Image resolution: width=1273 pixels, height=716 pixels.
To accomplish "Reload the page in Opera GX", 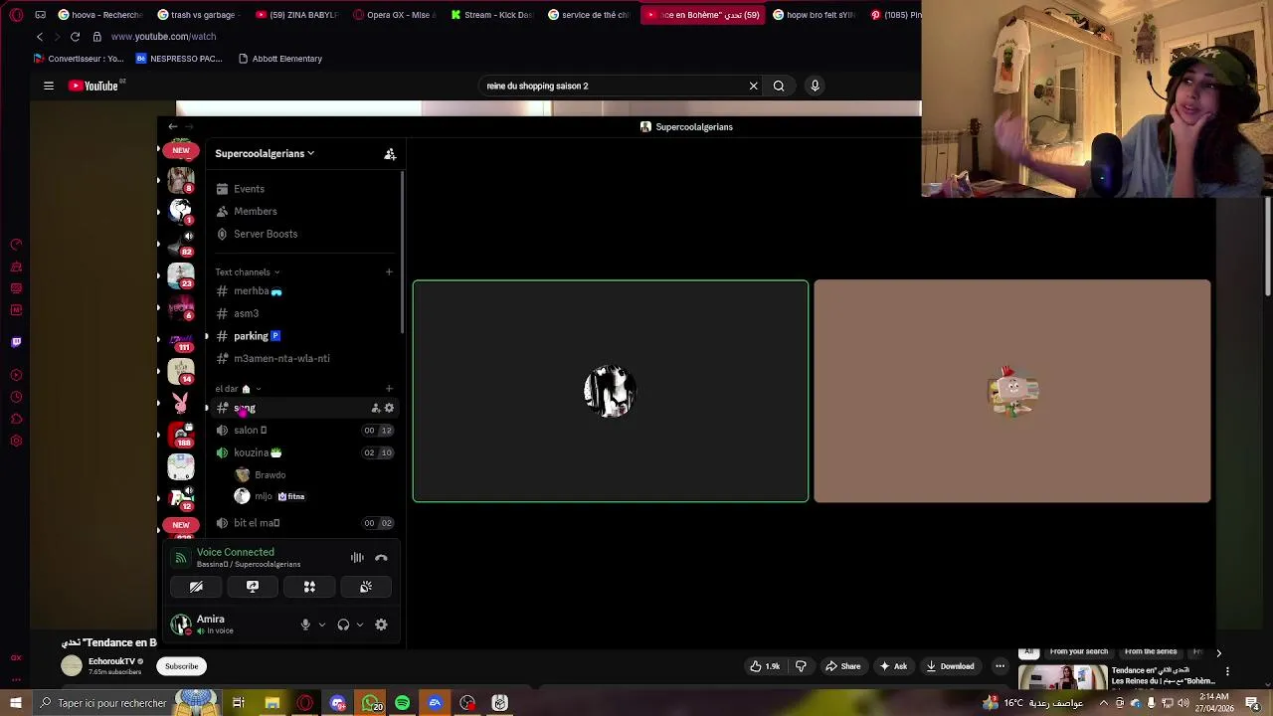I will (75, 37).
